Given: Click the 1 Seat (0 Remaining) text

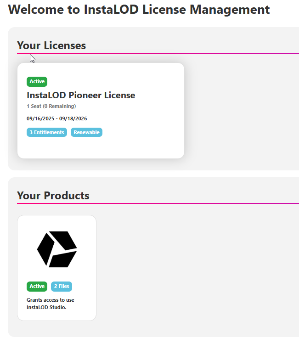Looking at the screenshot, I should click(x=51, y=106).
